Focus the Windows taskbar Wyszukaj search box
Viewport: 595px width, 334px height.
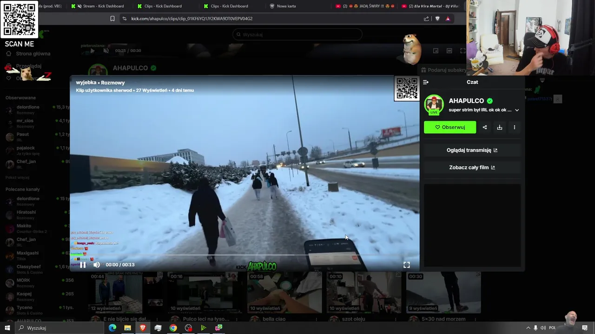59,328
